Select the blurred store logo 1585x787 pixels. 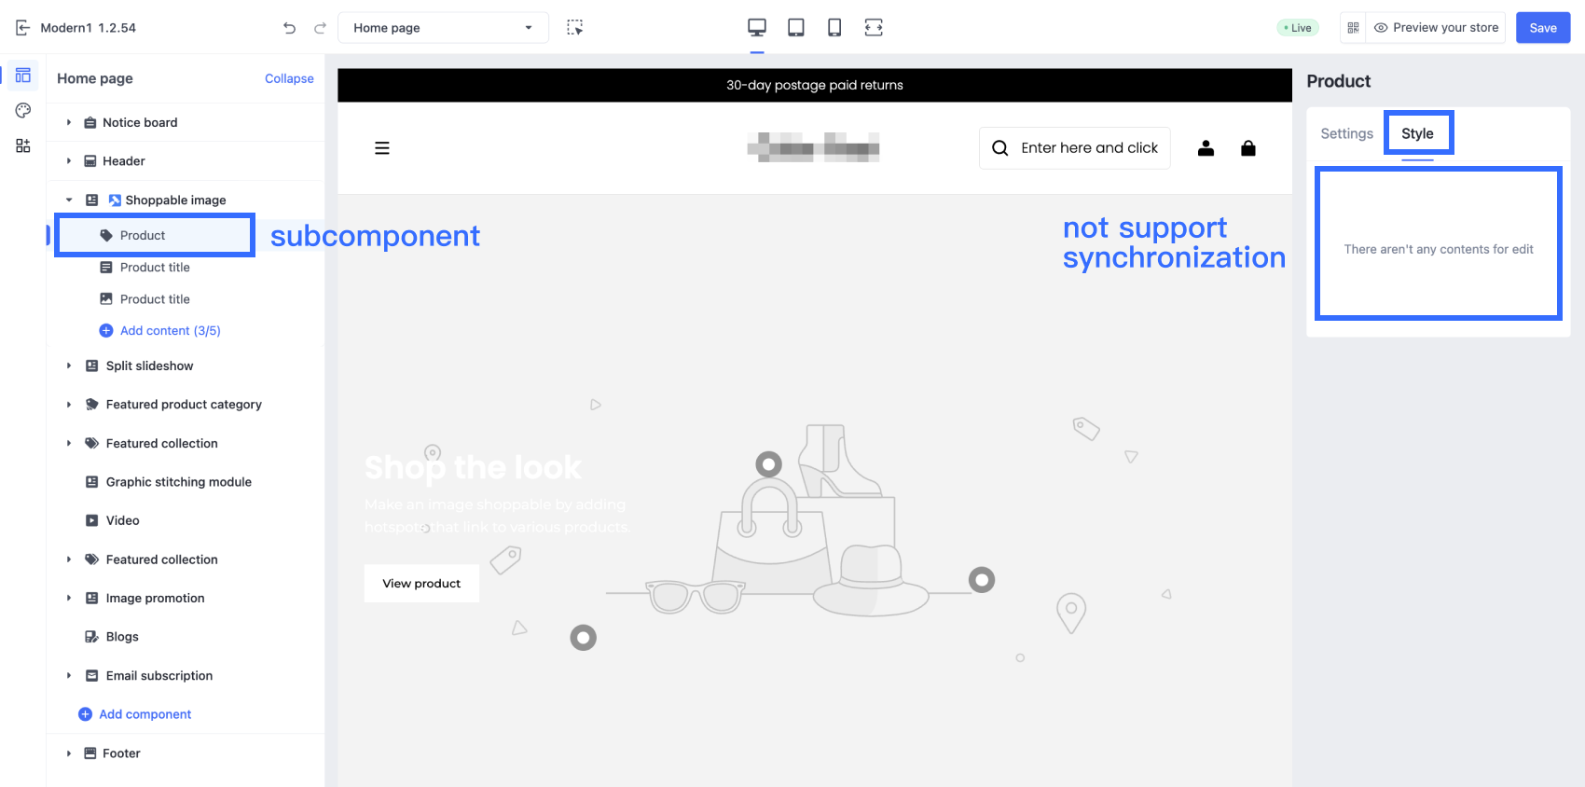click(x=814, y=147)
